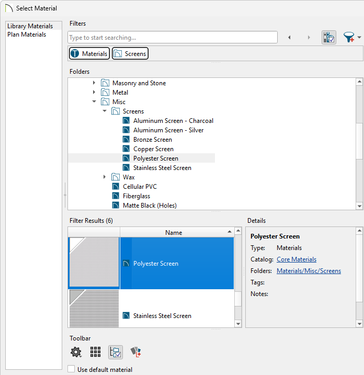Select Library Materials in left list
This screenshot has width=364, height=375.
pos(30,26)
